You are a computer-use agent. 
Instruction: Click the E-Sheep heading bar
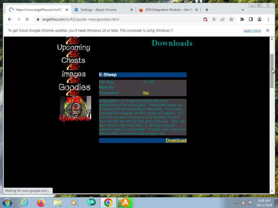pos(143,75)
